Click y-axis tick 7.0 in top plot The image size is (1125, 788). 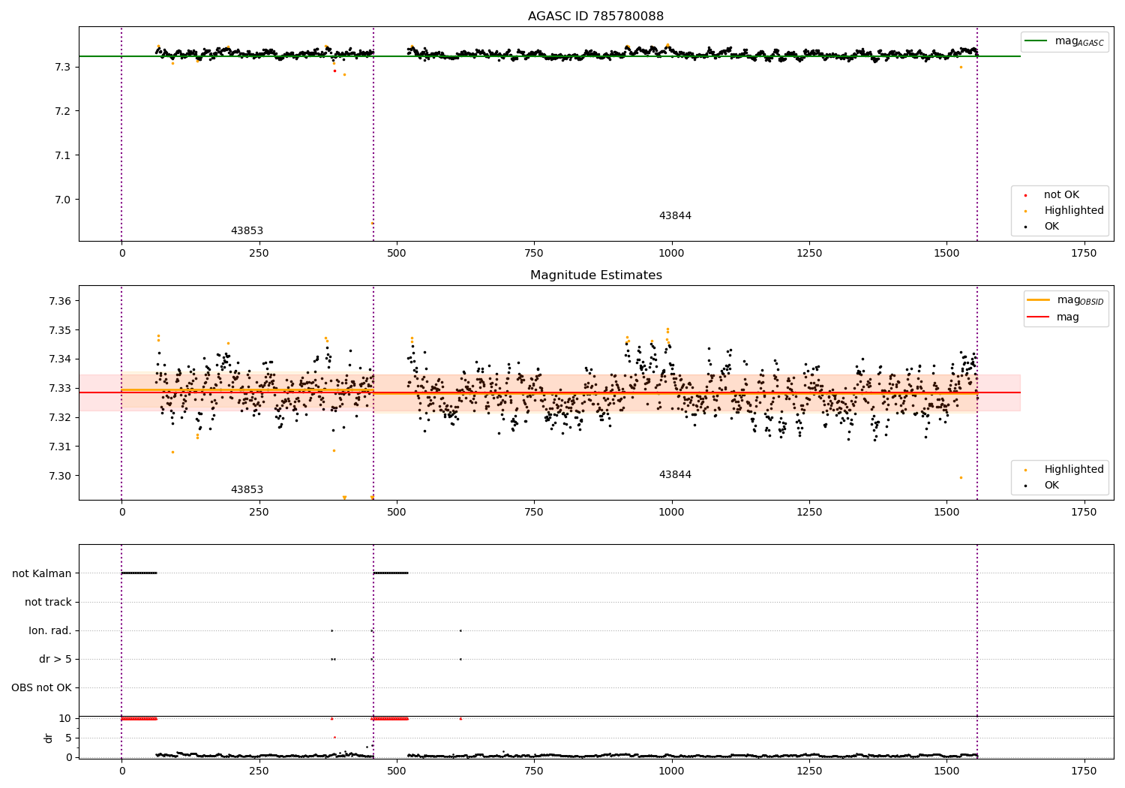pos(63,200)
